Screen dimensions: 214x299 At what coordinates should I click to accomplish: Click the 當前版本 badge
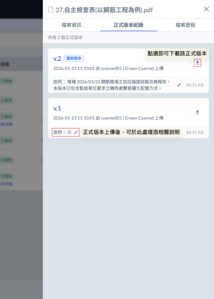coord(74,58)
